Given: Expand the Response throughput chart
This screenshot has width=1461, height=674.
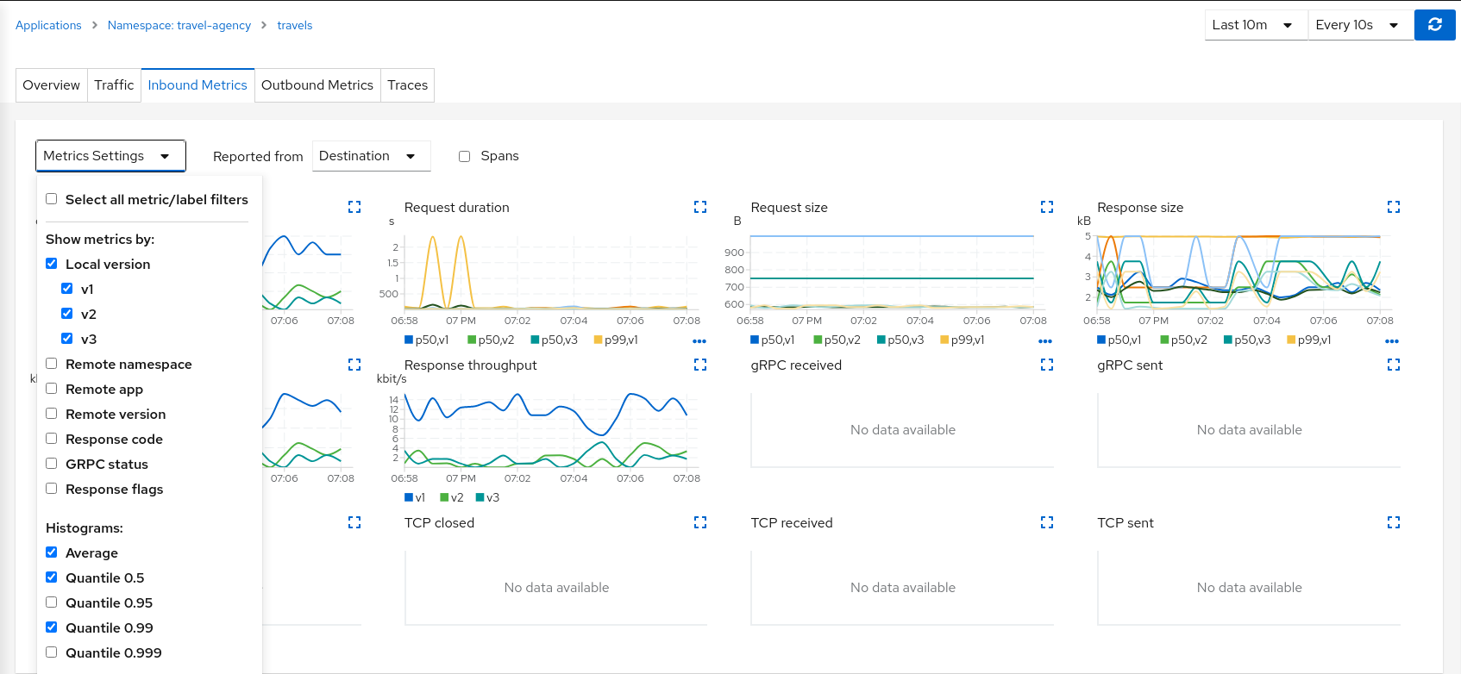Looking at the screenshot, I should [700, 365].
